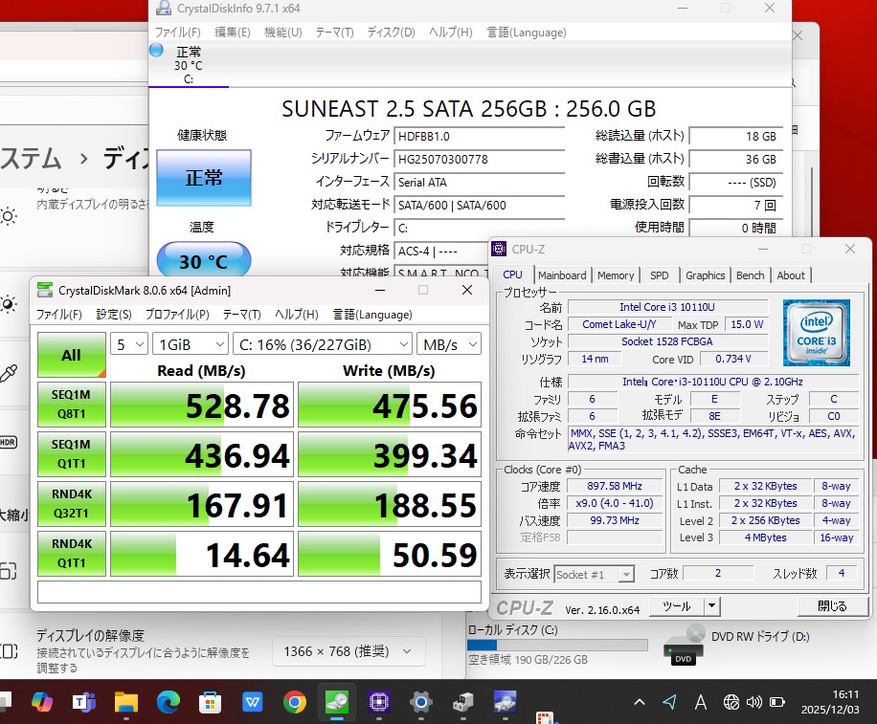The width and height of the screenshot is (877, 724).
Task: Select the CPU tab in CPU-Z
Action: pyautogui.click(x=512, y=274)
